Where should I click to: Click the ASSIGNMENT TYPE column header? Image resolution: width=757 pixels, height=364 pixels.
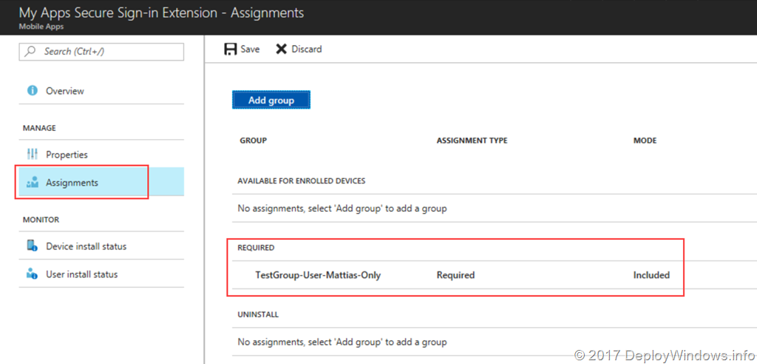[472, 141]
